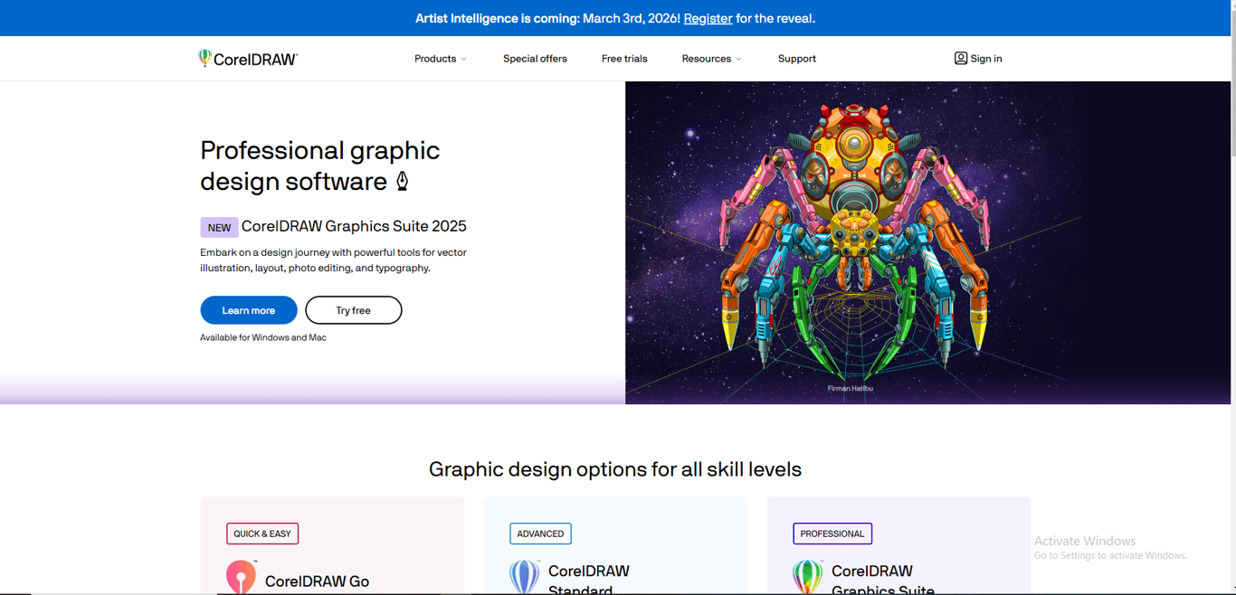Click the Sign in link
1236x595 pixels.
tap(986, 59)
